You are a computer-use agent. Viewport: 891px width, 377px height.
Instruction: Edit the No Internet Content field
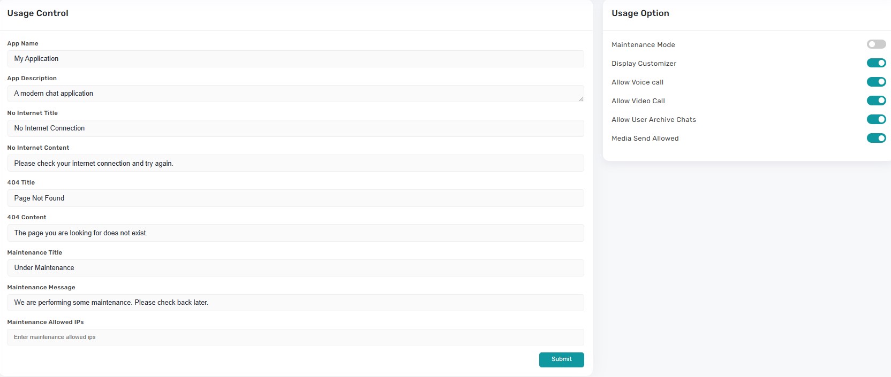click(295, 163)
